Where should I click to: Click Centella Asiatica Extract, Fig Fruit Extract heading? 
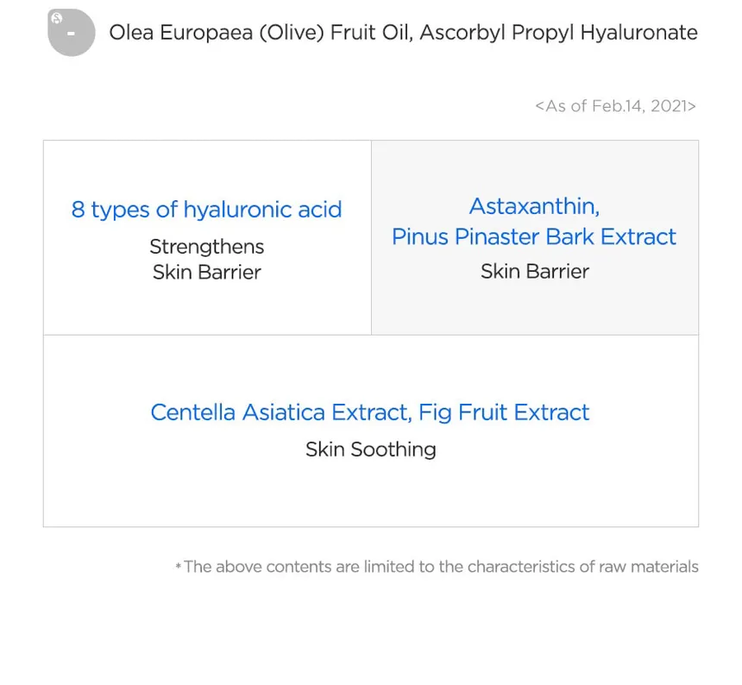369,412
